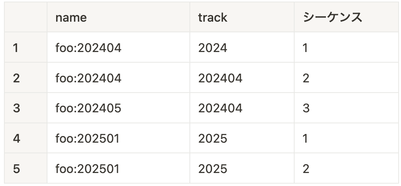
Task: Select row number 5 header
Action: coord(26,168)
